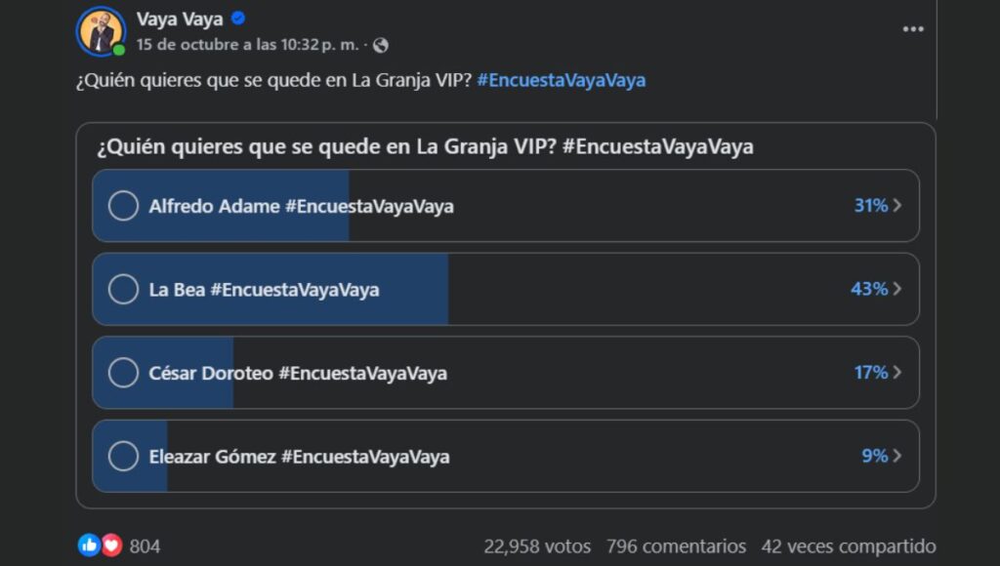The width and height of the screenshot is (1000, 566).
Task: Click the 42 veces compartido link
Action: coord(849,546)
